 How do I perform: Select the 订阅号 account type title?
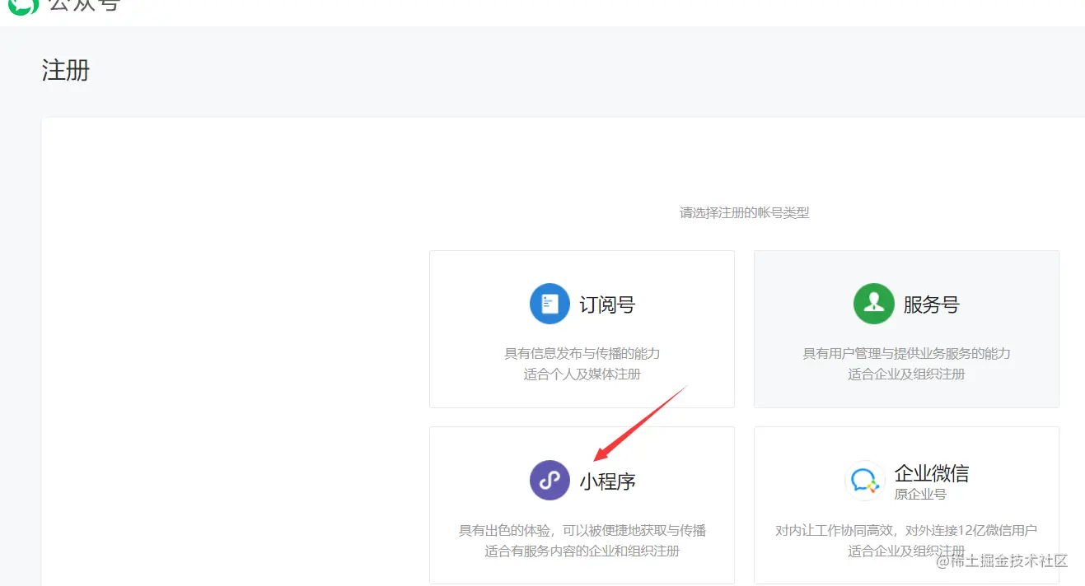point(607,305)
